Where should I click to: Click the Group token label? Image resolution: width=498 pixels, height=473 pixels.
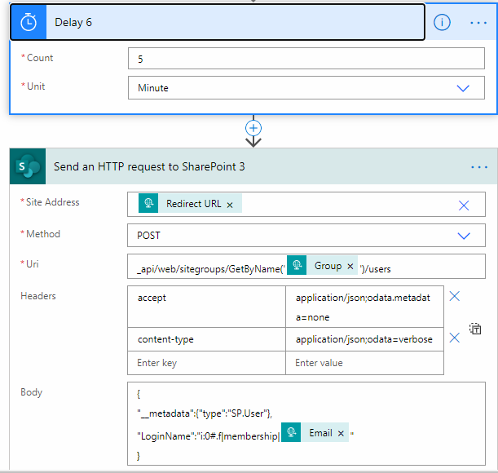click(x=328, y=266)
